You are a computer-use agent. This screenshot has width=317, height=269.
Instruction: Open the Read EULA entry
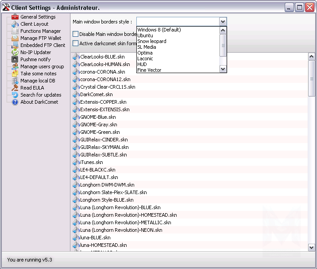(x=32, y=88)
